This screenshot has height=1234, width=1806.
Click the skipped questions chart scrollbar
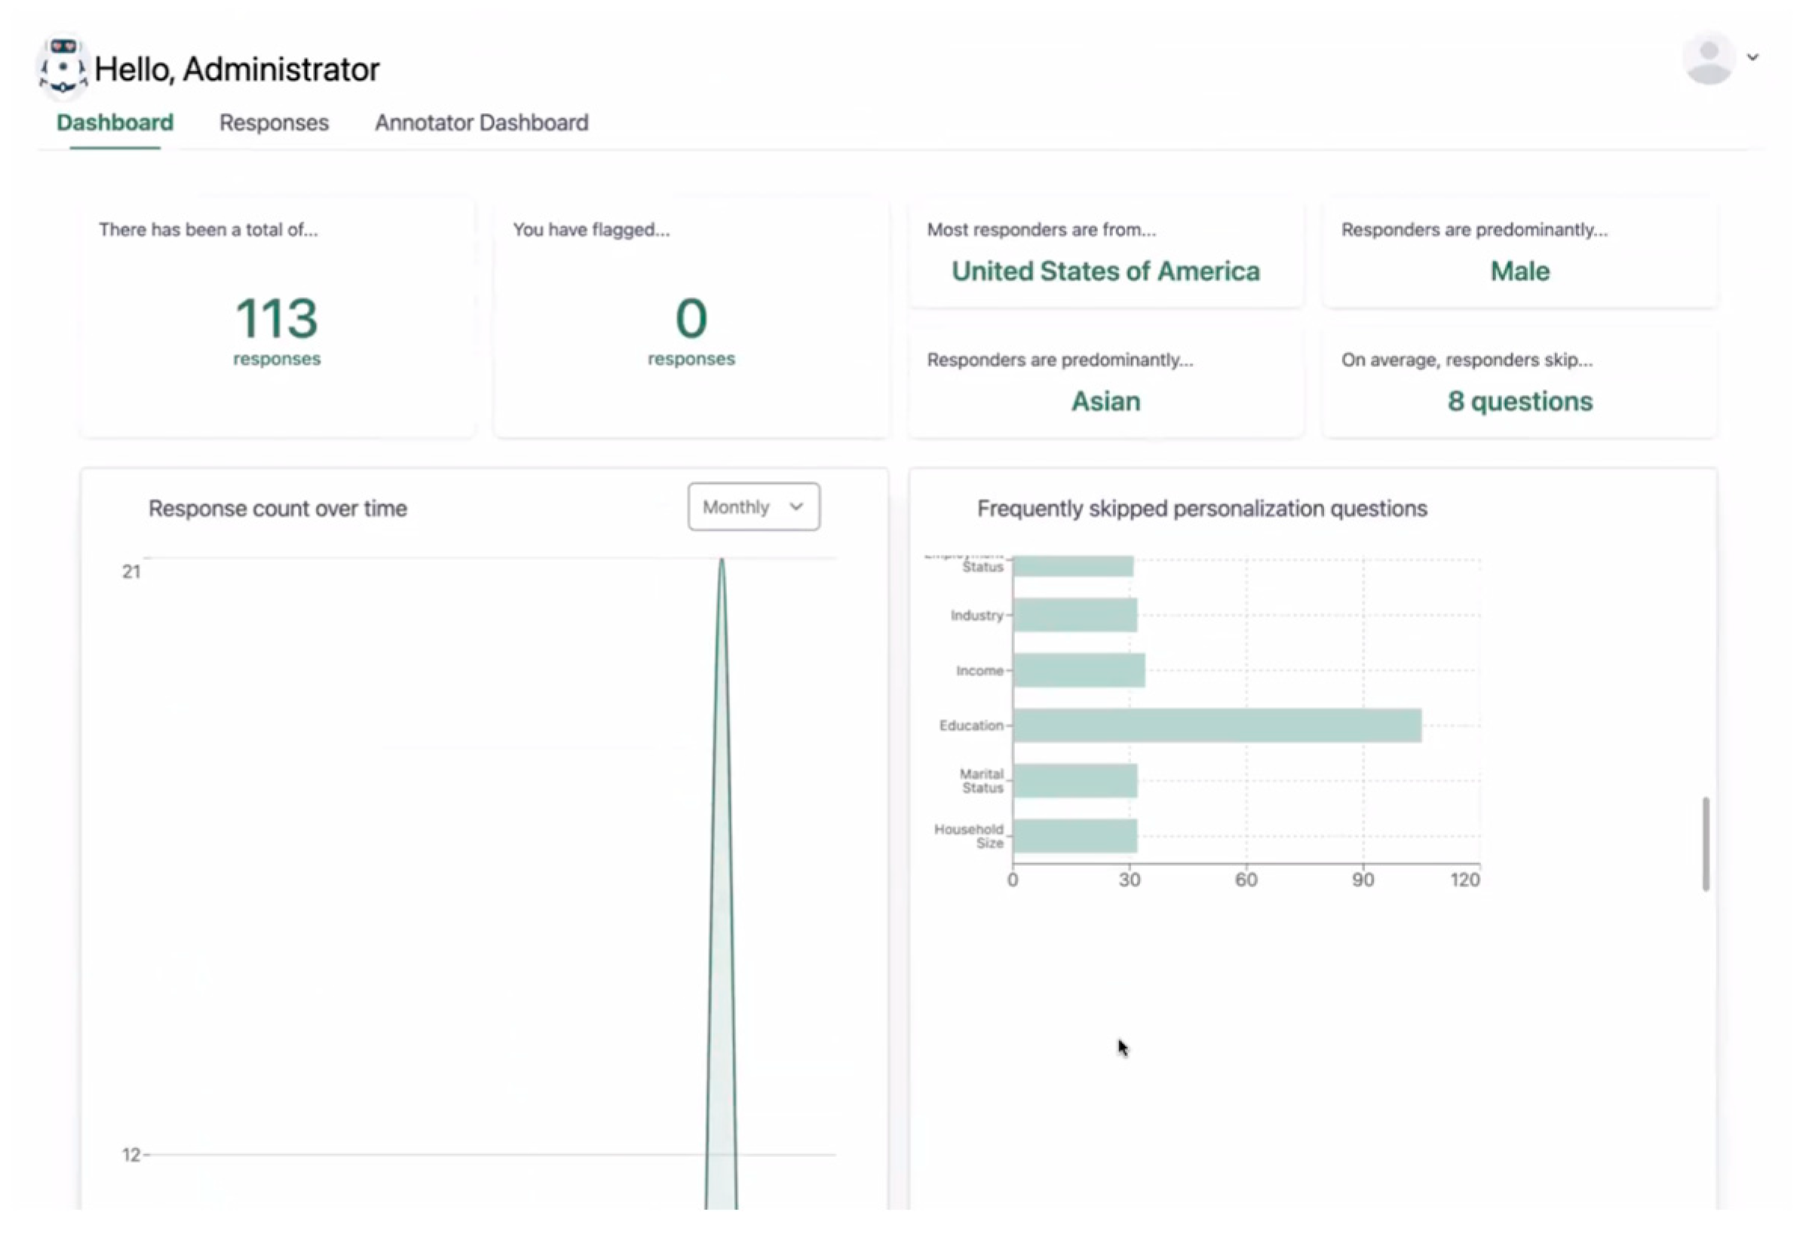point(1705,843)
